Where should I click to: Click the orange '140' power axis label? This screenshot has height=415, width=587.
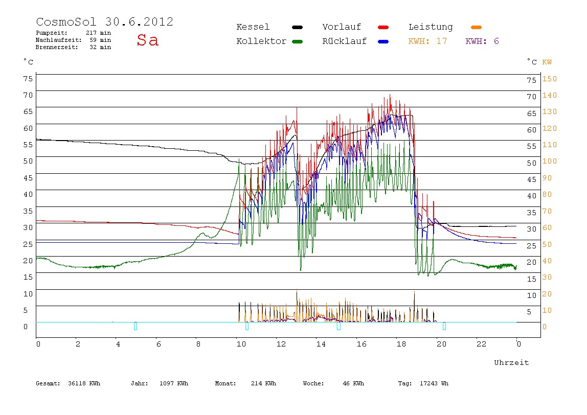550,96
